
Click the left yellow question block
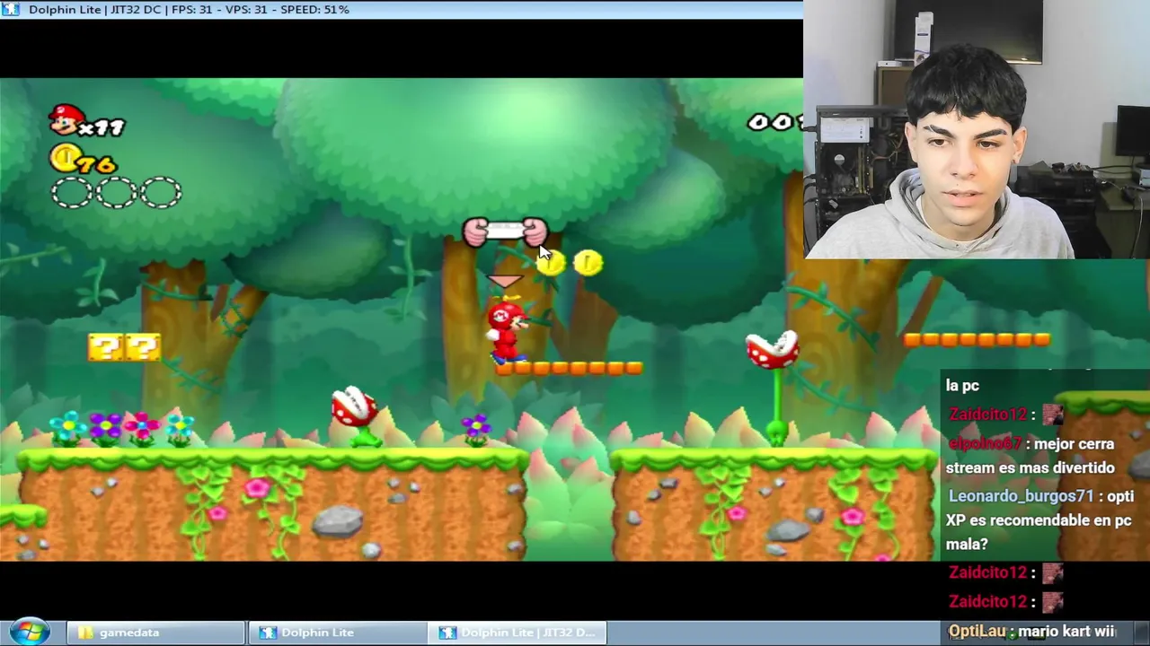(106, 347)
